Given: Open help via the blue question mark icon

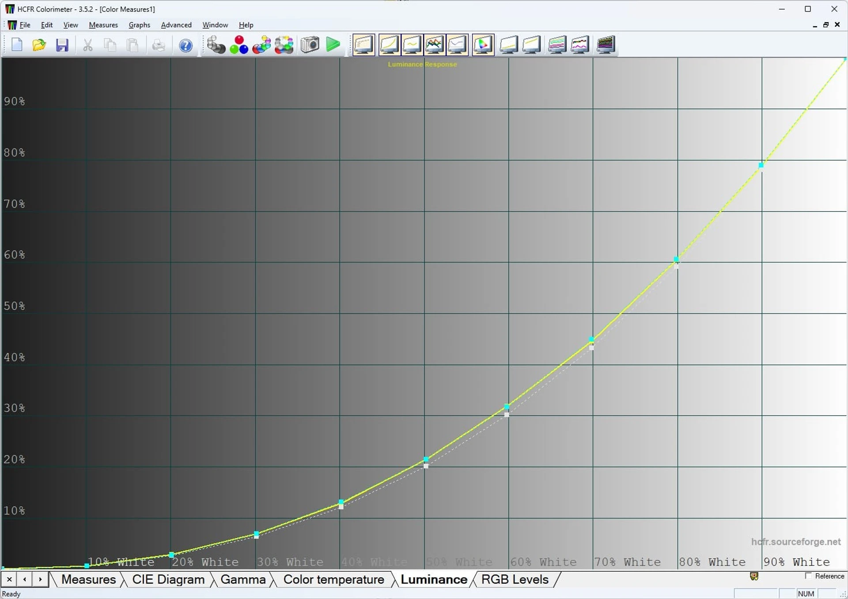Looking at the screenshot, I should coord(185,45).
